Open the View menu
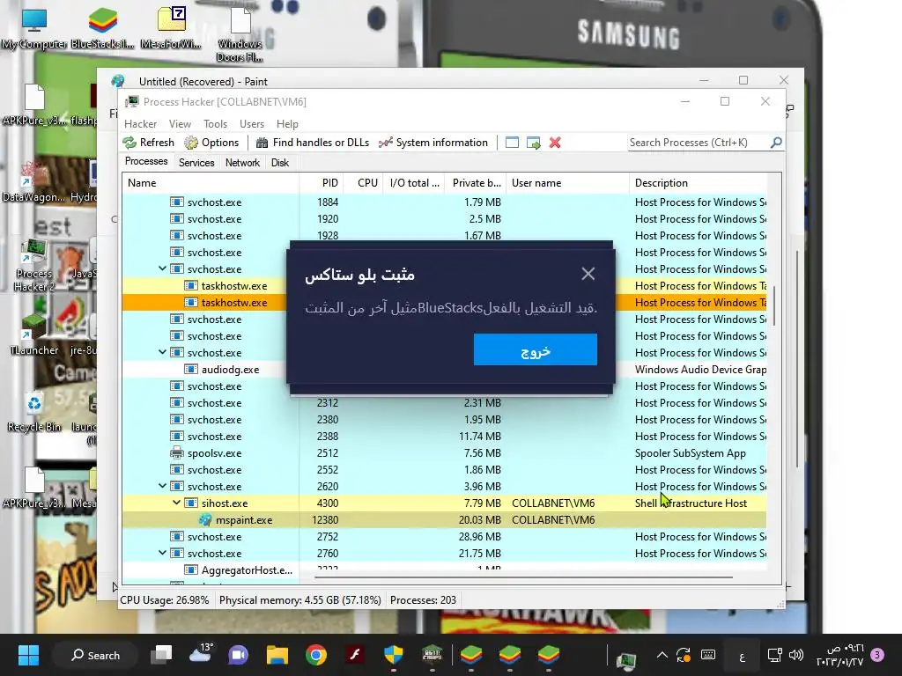This screenshot has height=676, width=902. click(180, 124)
